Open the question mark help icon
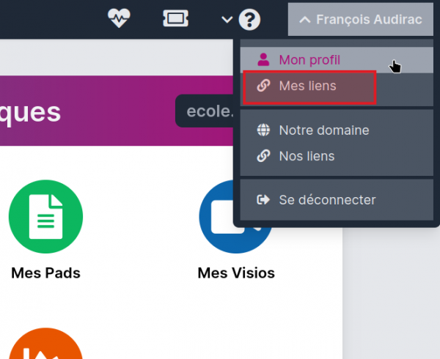This screenshot has height=359, width=440. coord(249,20)
